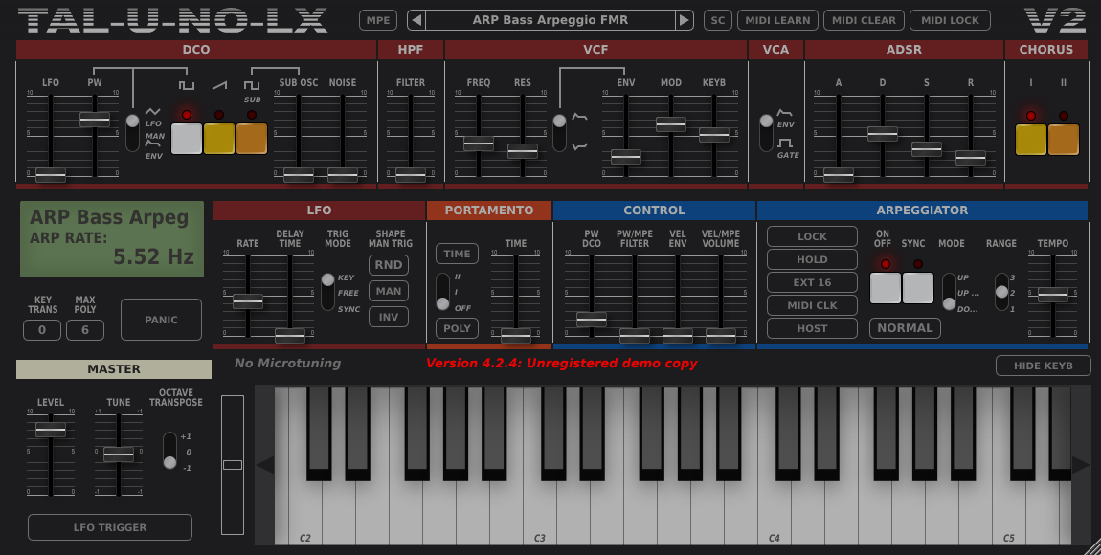The image size is (1101, 555).
Task: Click the LFO RATE slider handle
Action: point(248,301)
